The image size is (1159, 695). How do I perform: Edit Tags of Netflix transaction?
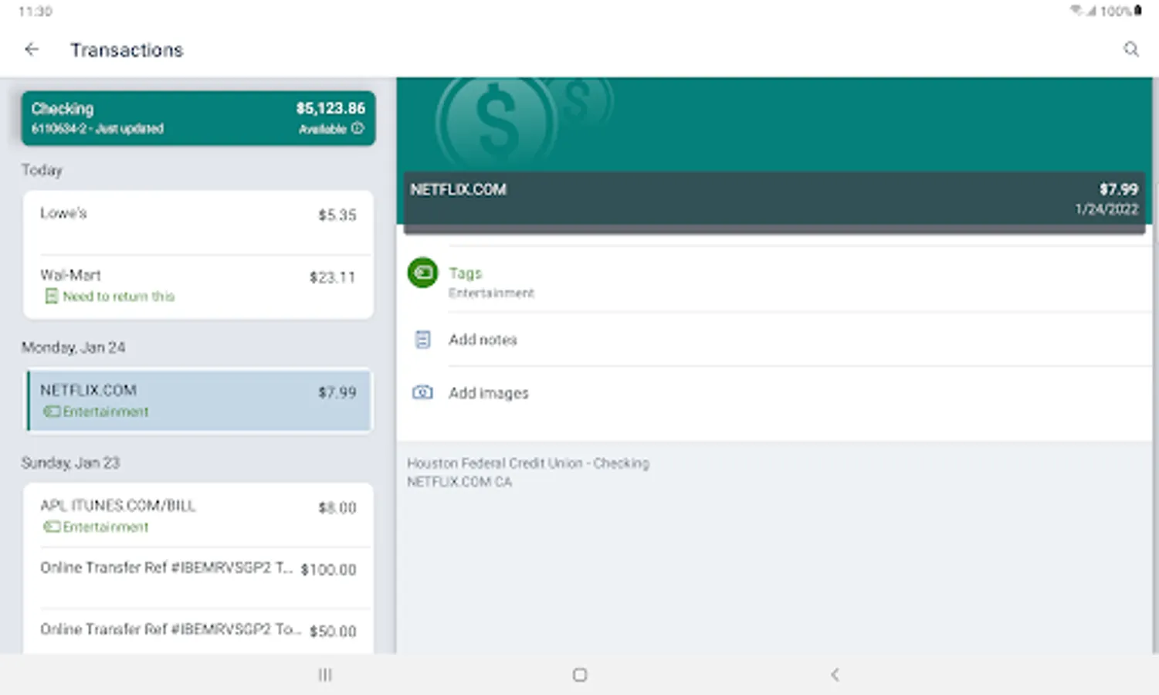[774, 281]
